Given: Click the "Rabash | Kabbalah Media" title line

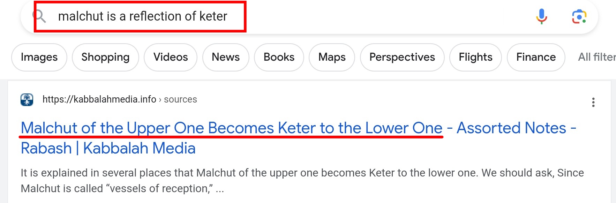Looking at the screenshot, I should (x=108, y=148).
